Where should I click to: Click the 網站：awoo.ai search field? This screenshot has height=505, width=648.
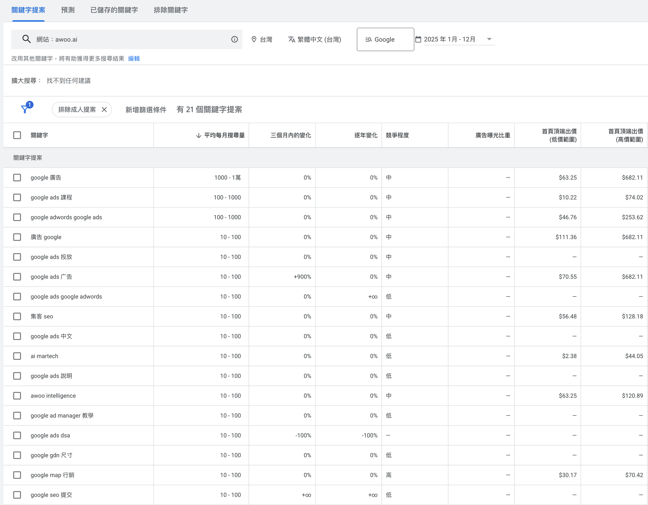[130, 39]
